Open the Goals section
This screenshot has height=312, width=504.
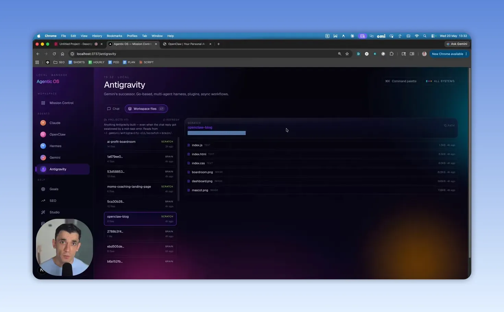click(62, 189)
